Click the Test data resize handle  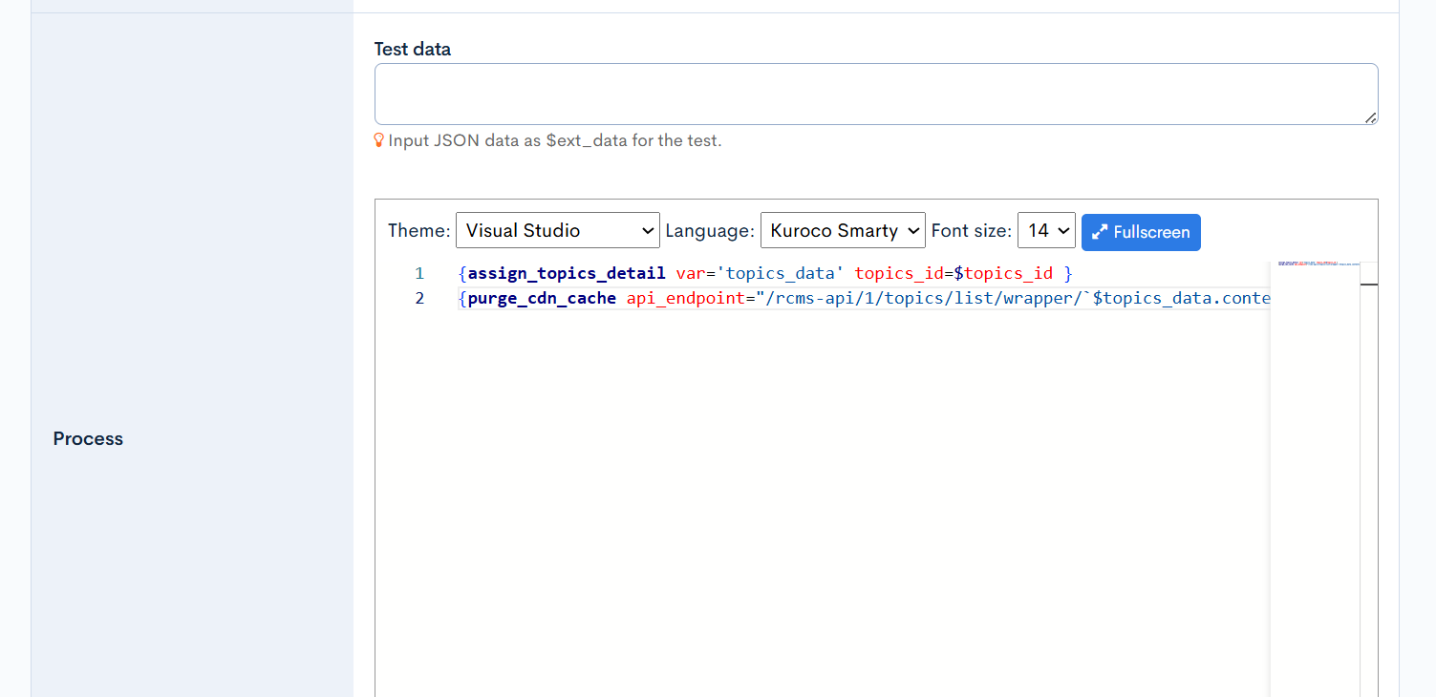pos(1370,117)
